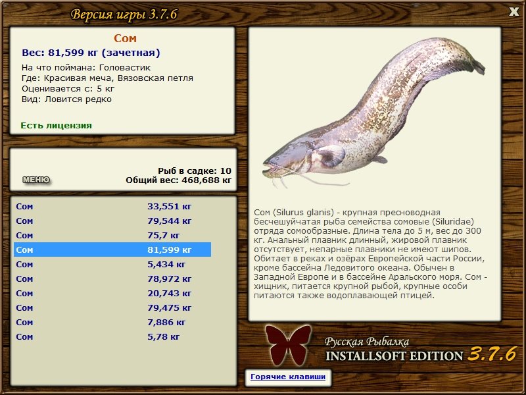Click the INSTALLSOFT EDITION 3.7.6 banner text
This screenshot has width=526, height=395.
[421, 355]
